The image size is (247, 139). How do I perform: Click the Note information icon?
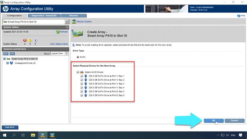(x=74, y=45)
